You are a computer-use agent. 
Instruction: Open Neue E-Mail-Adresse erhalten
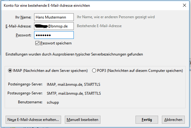tap(33, 120)
